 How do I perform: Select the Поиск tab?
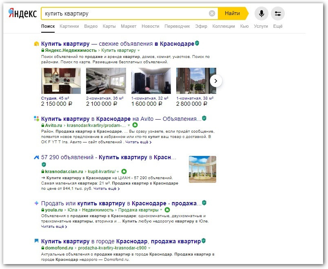click(x=48, y=26)
